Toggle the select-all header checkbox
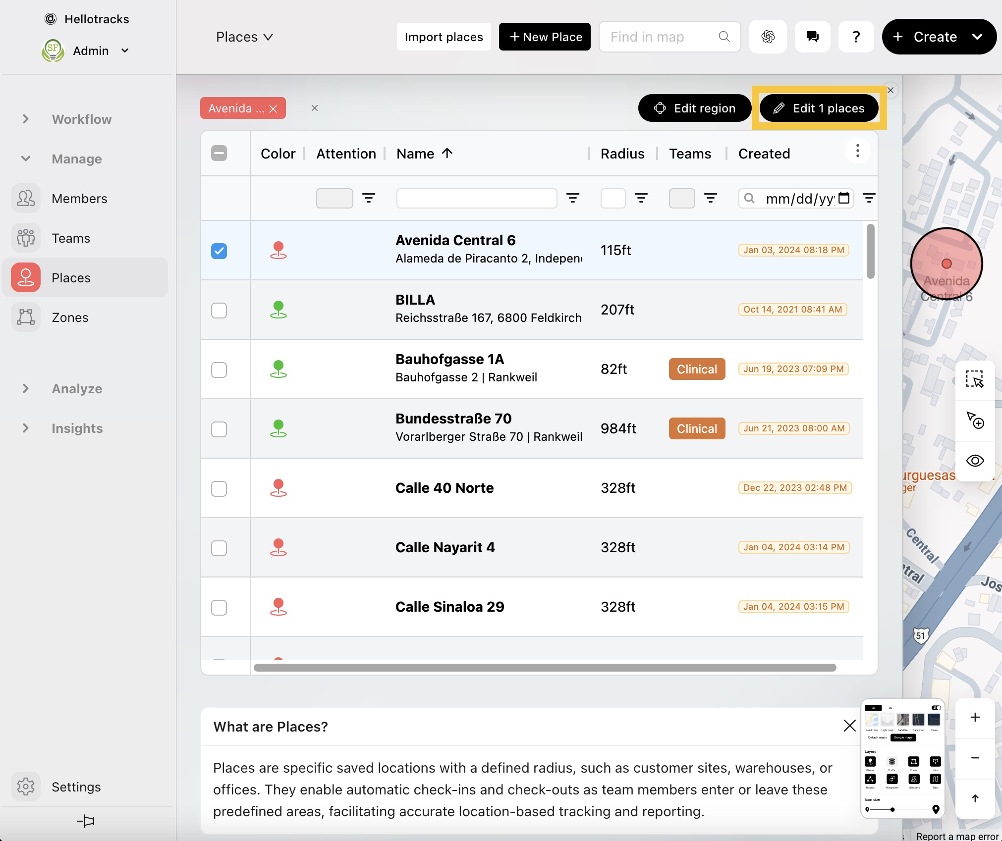The image size is (1002, 841). coord(219,154)
